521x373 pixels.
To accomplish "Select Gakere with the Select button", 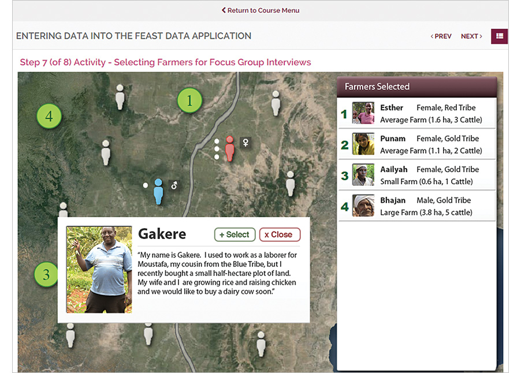I will click(x=235, y=234).
